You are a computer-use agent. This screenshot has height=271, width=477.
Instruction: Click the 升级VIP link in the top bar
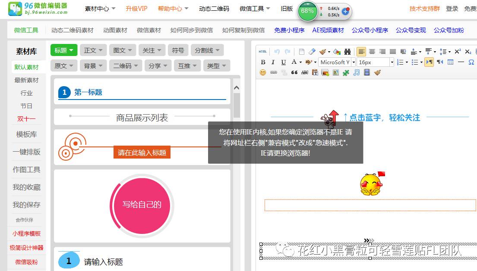click(136, 9)
